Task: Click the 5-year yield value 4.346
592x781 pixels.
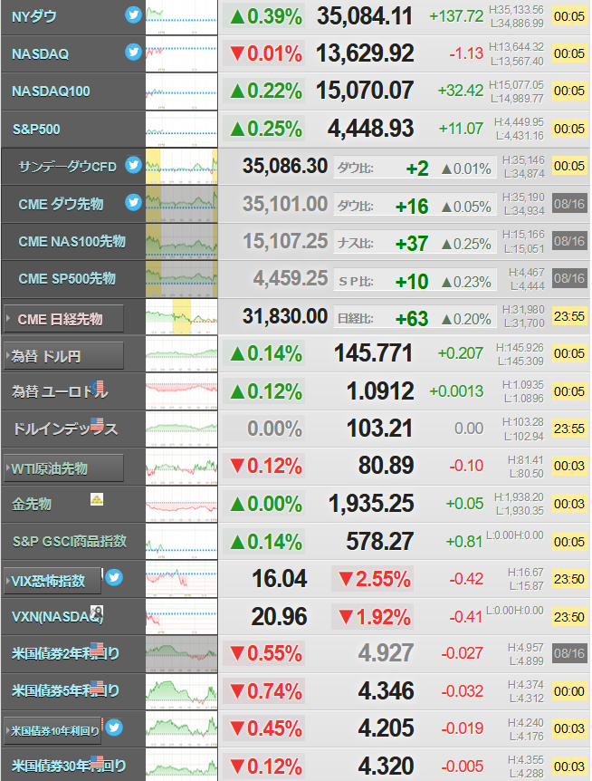Action: (x=386, y=691)
